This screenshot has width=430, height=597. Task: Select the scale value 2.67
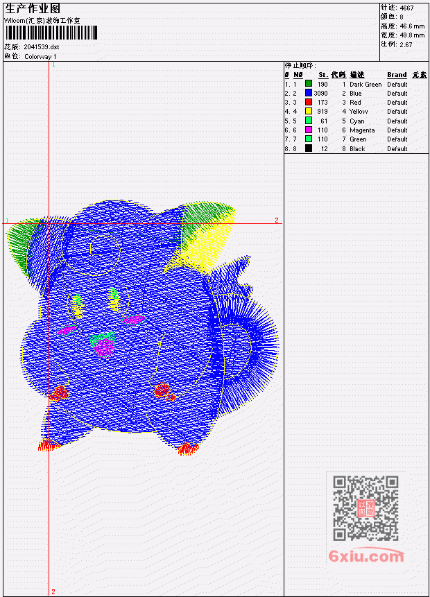[406, 44]
